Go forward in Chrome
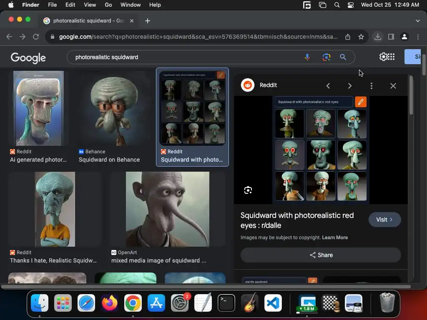This screenshot has height=320, width=427. [23, 37]
